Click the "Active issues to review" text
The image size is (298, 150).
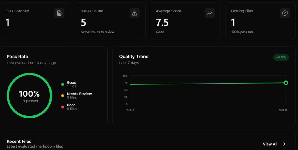point(97,32)
